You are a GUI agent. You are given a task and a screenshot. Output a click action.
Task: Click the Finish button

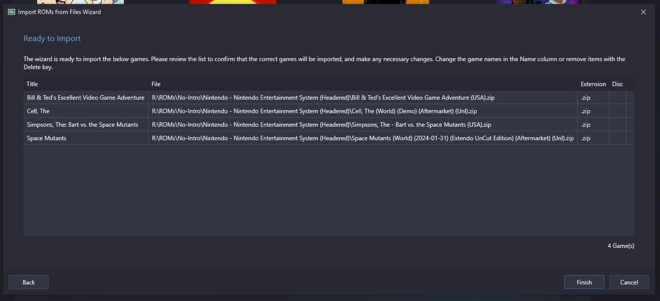pos(584,282)
